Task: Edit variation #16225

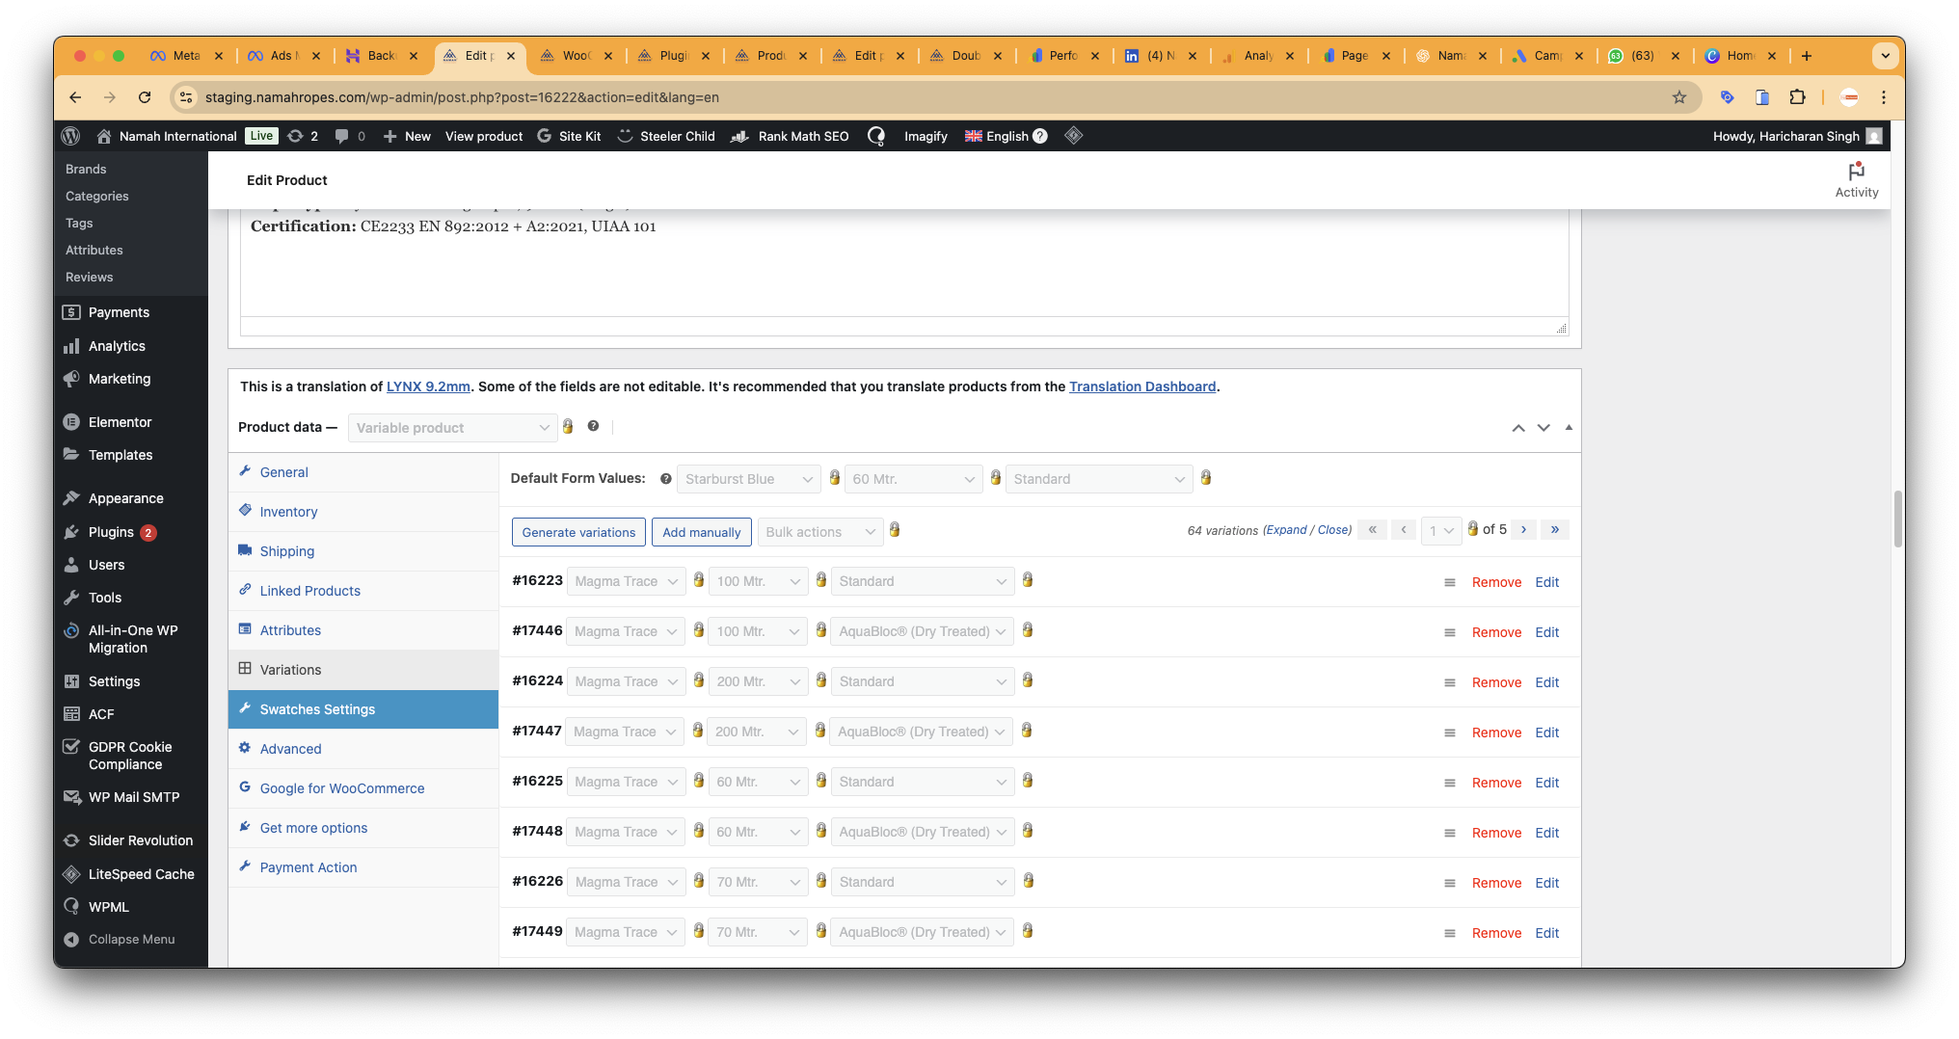Action: click(1547, 783)
